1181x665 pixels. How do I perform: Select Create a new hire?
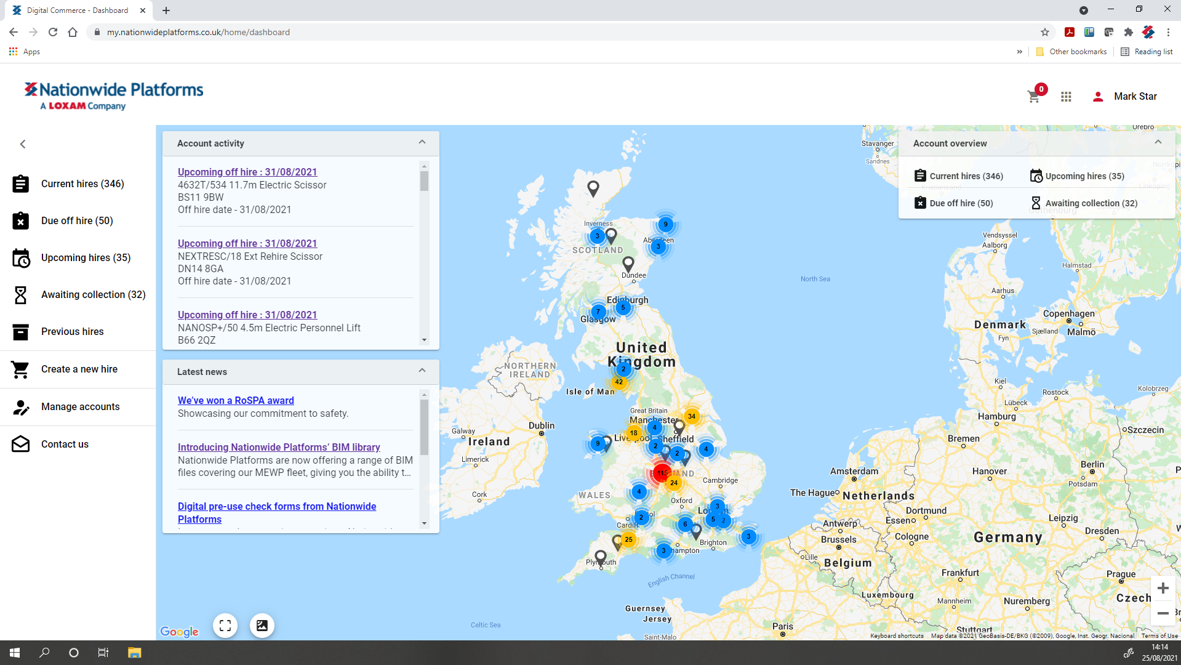[79, 369]
